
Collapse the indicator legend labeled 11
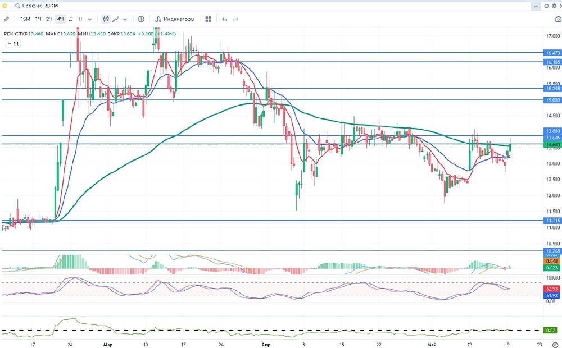tap(13, 44)
